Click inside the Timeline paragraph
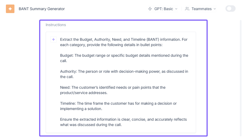Screen dimensions: 242x138 (118, 106)
